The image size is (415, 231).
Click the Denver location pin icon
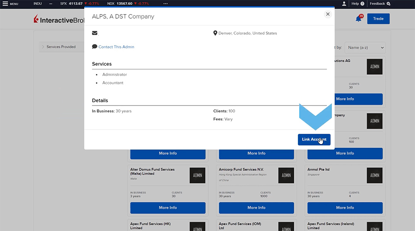pos(215,33)
